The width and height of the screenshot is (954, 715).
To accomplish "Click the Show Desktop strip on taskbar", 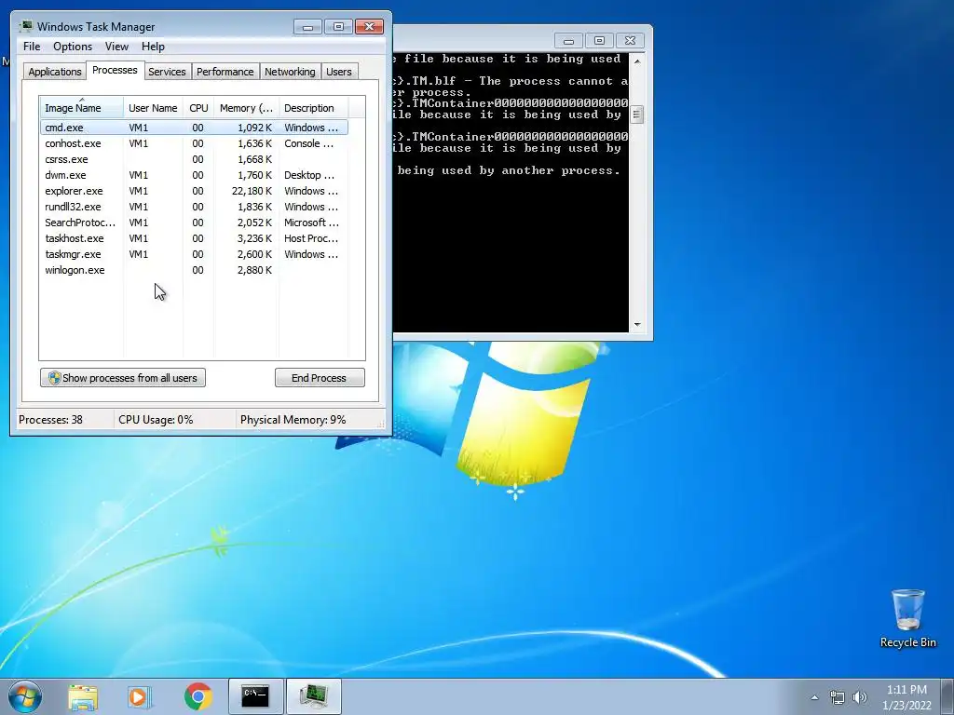I will pos(948,696).
